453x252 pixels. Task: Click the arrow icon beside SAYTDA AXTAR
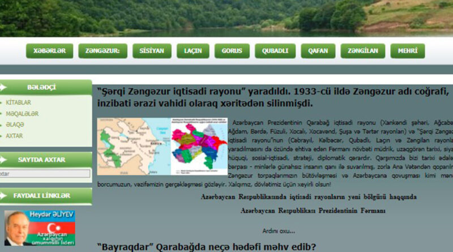coord(3,160)
